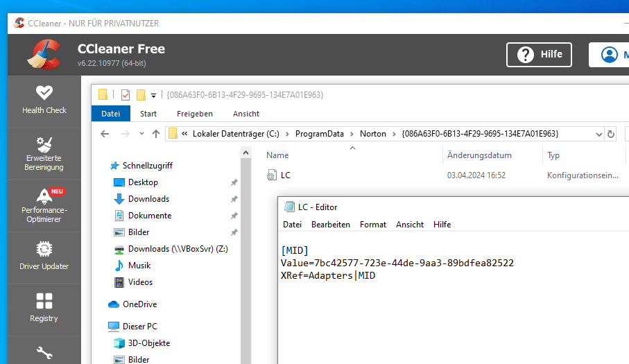Viewport: 629px width, 364px height.
Task: Click the Hilfe button in CCleaner header
Action: 539,55
